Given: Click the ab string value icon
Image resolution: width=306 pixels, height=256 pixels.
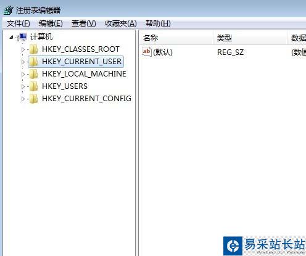Looking at the screenshot, I should [147, 52].
